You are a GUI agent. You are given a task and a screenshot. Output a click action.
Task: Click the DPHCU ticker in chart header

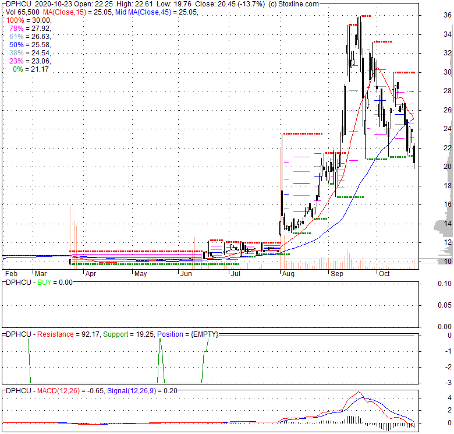tap(16, 4)
